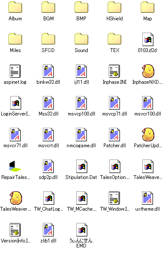Click the 'nmcogame.dll' file name

[81, 146]
